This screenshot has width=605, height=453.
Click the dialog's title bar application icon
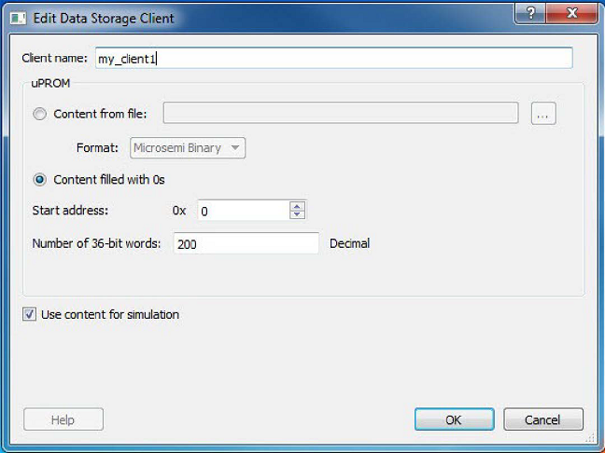[x=18, y=18]
